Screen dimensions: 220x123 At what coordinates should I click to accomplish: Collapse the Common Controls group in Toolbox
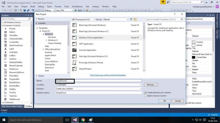(x=3, y=25)
